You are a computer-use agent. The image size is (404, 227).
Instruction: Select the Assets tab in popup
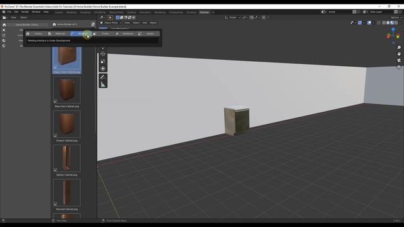[x=148, y=33]
